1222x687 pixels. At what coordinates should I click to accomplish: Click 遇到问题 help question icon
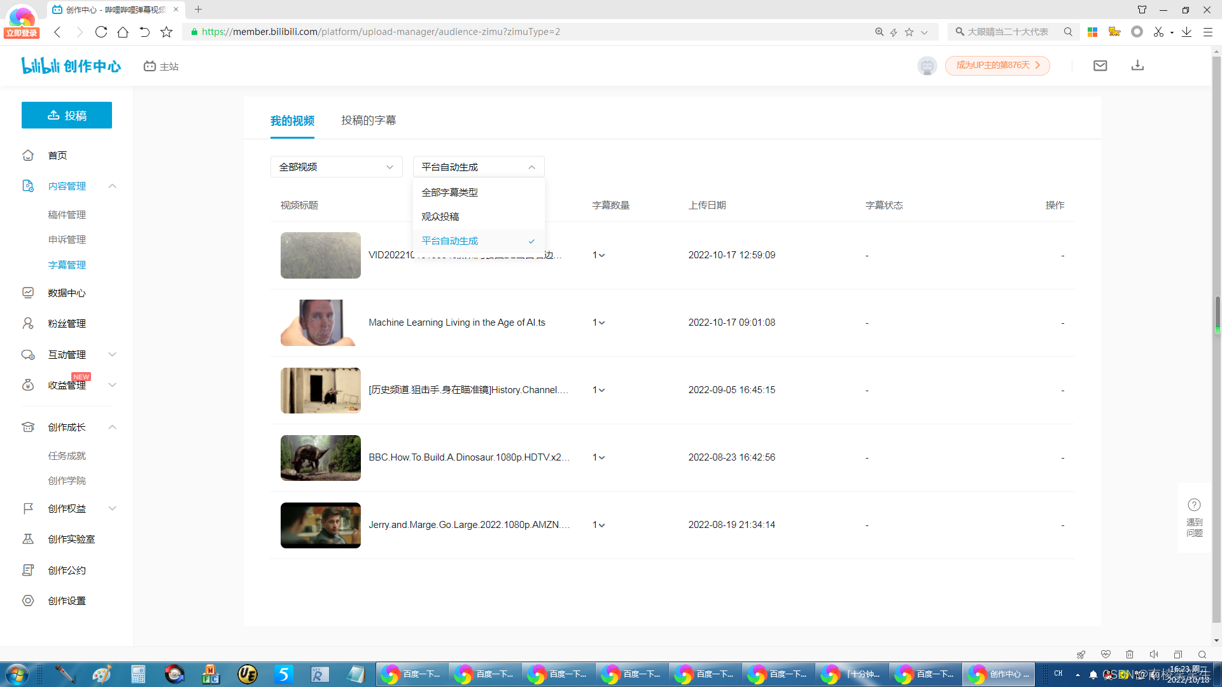(1194, 505)
